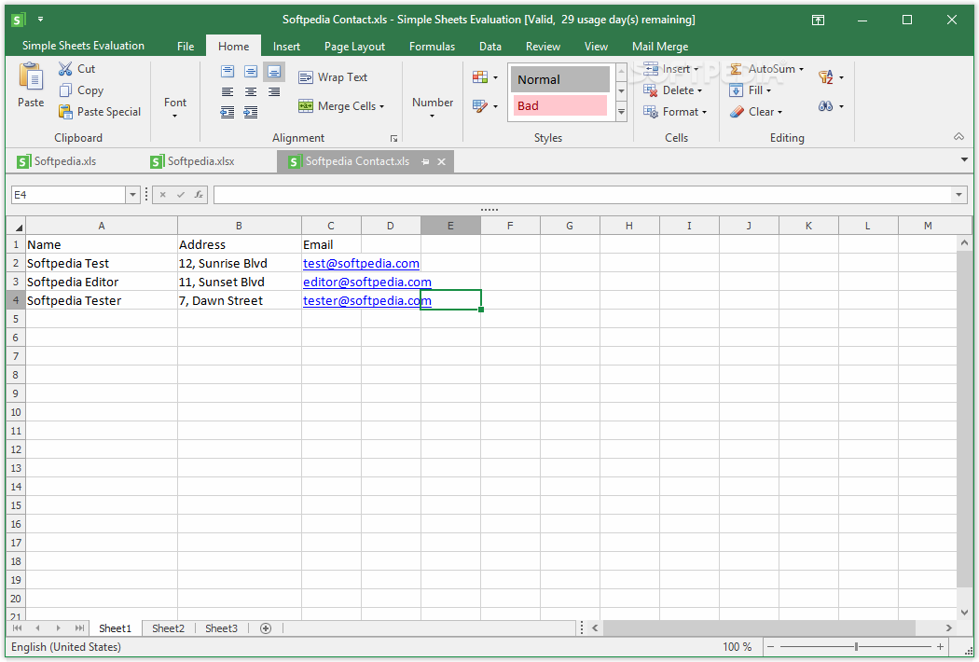
Task: Apply the Bad cell style
Action: click(x=560, y=105)
